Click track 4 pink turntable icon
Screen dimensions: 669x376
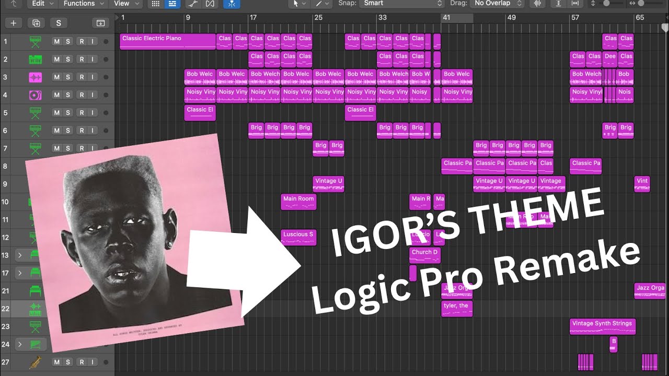tap(35, 95)
